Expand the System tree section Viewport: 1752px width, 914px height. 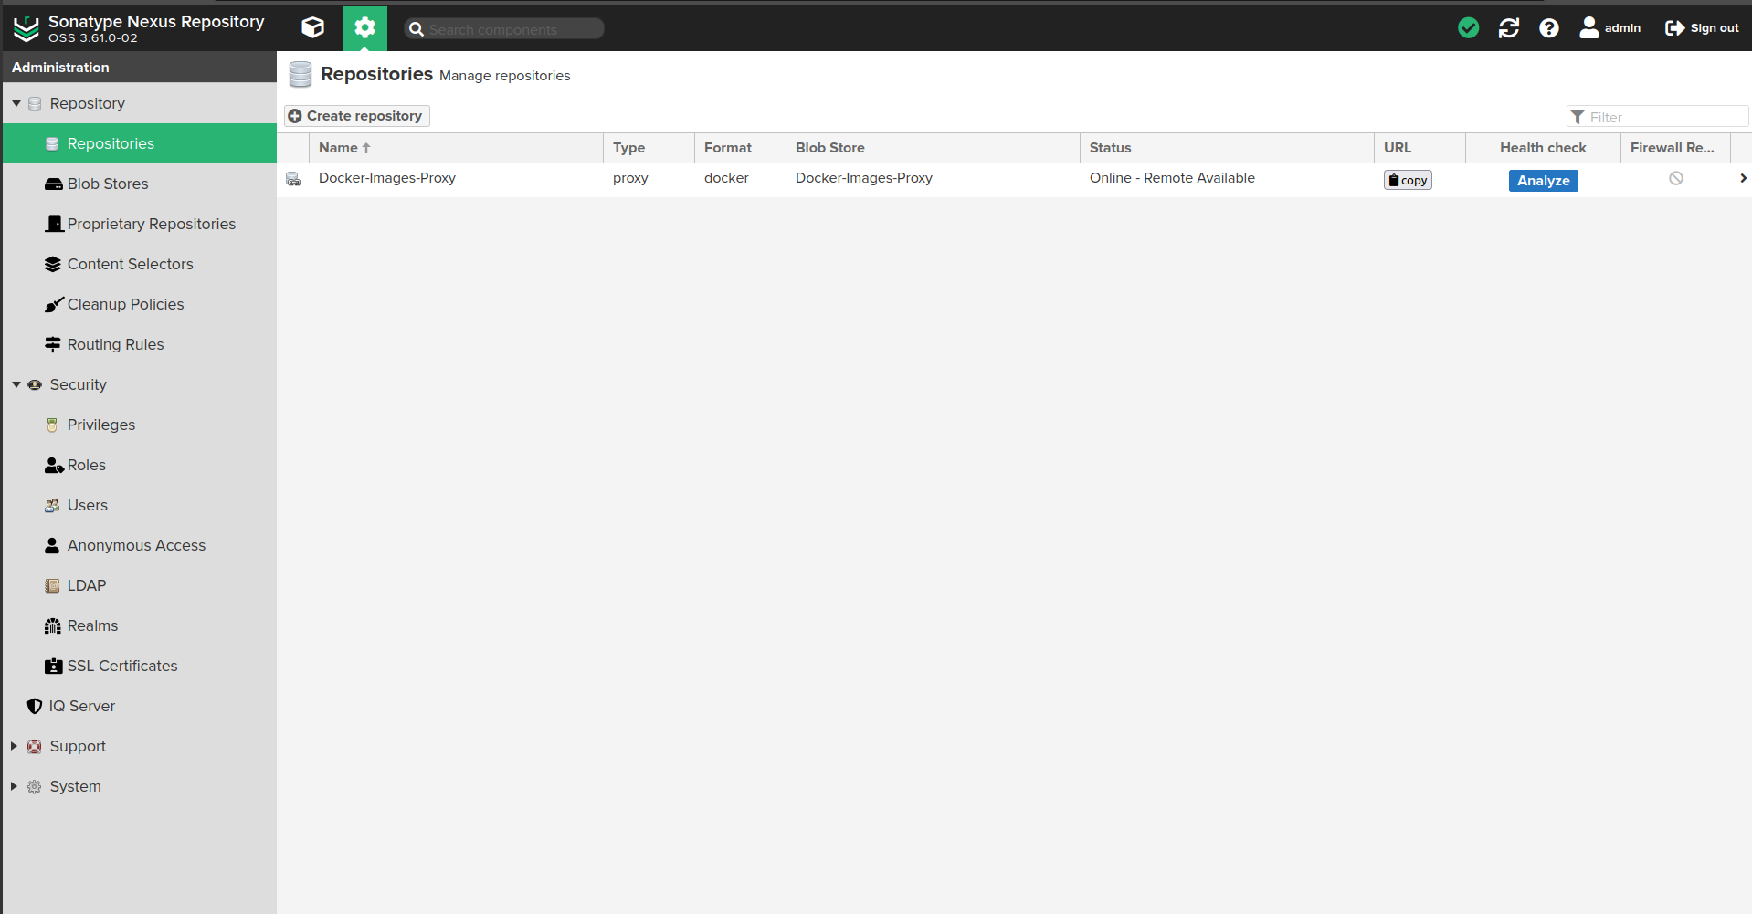14,786
